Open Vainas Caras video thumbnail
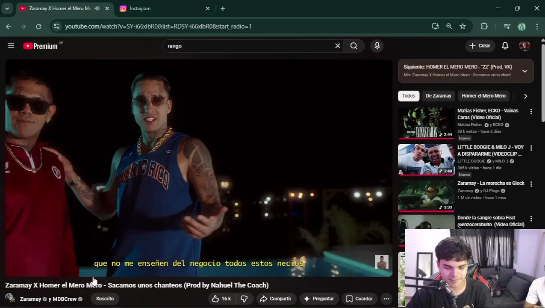This screenshot has height=308, width=545. [x=426, y=123]
